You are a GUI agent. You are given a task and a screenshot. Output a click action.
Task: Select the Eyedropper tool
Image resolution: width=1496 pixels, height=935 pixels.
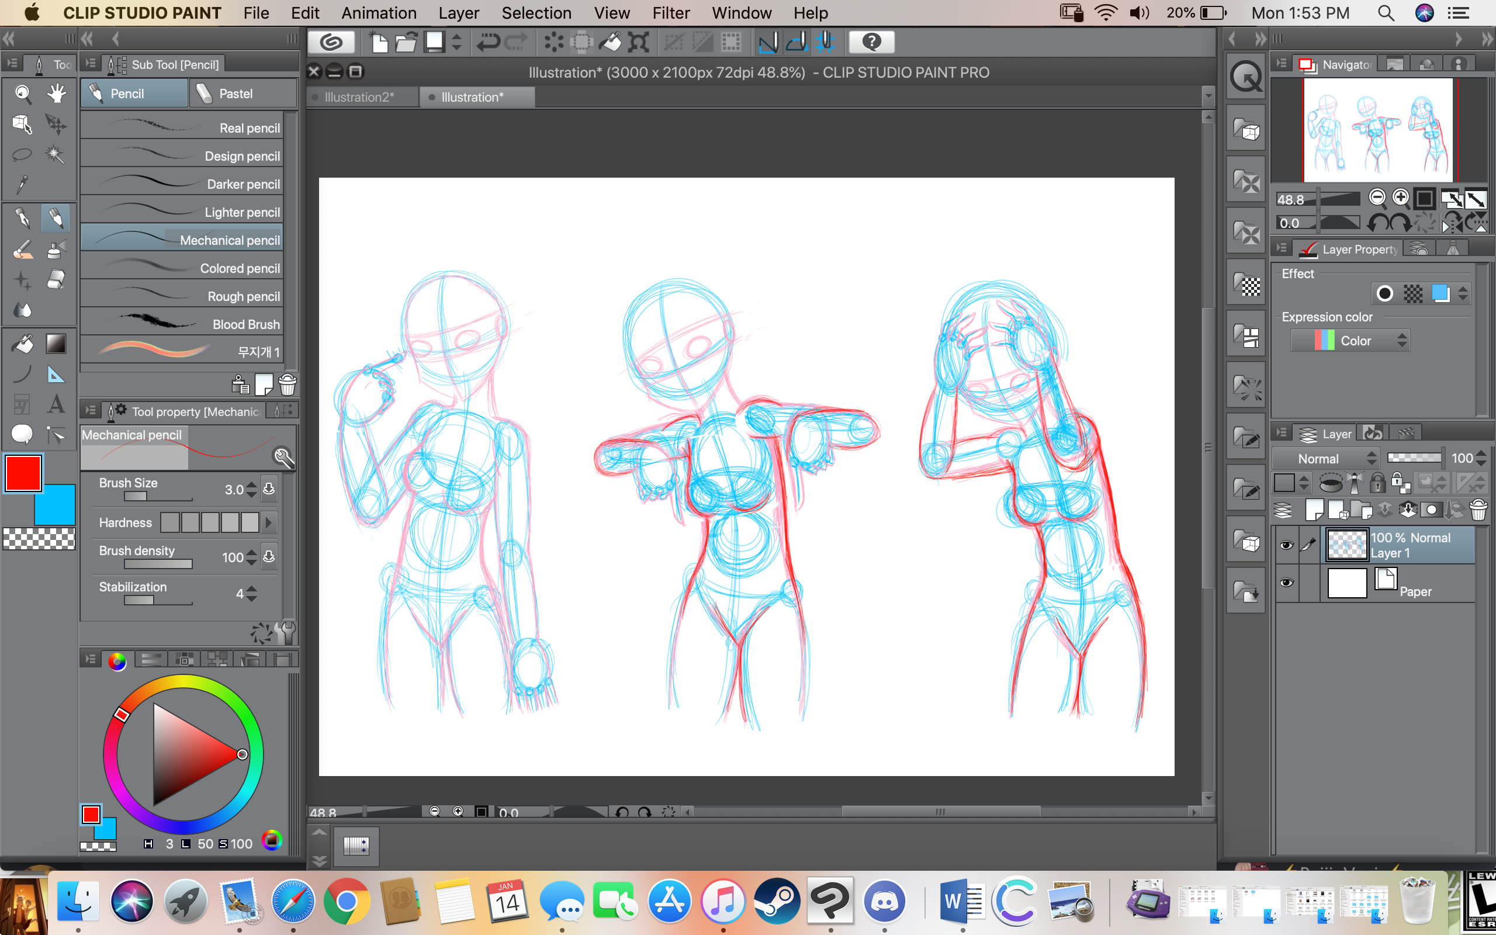point(22,183)
